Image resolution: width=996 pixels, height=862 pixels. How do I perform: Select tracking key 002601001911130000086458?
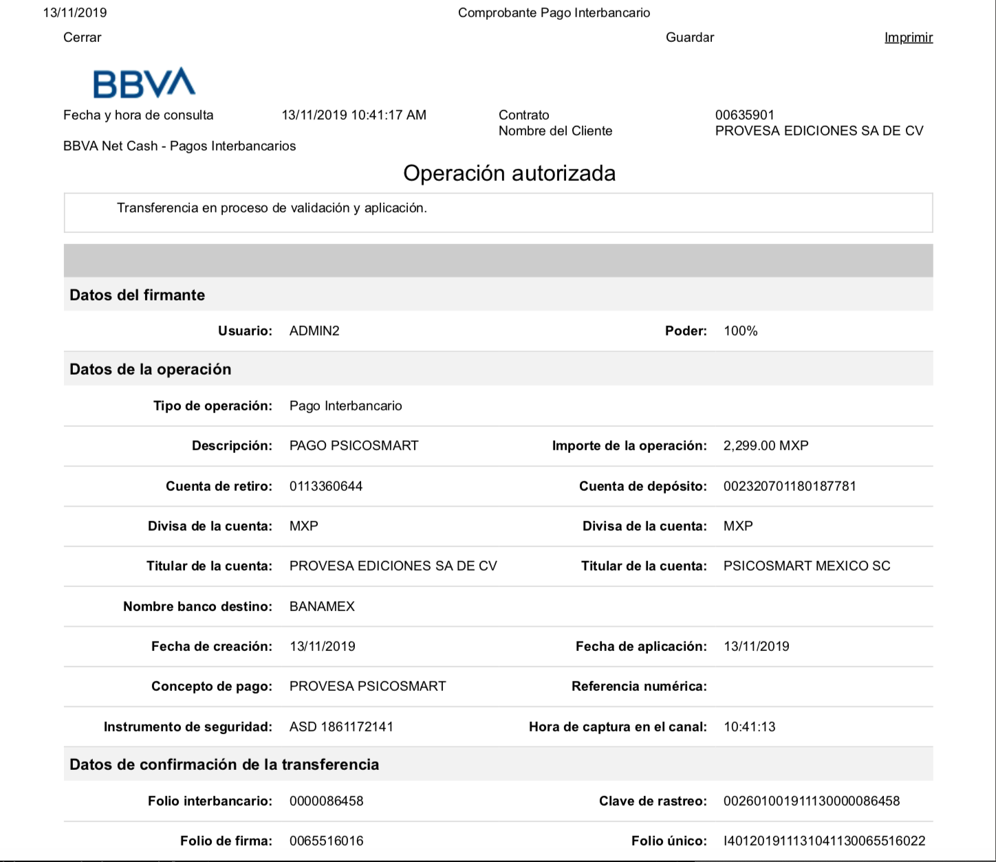[x=812, y=801]
